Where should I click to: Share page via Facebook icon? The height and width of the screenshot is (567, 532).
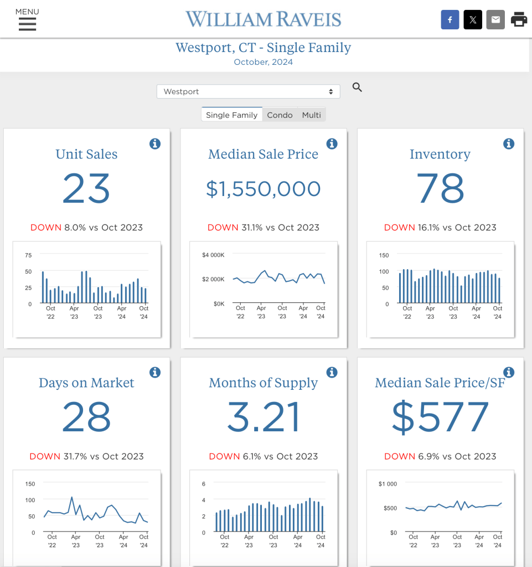[450, 20]
